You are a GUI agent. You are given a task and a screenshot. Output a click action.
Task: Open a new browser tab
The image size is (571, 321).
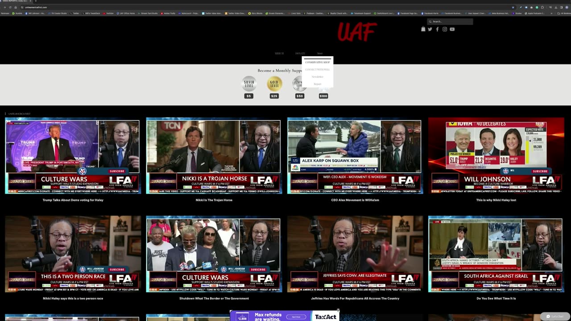click(x=35, y=1)
